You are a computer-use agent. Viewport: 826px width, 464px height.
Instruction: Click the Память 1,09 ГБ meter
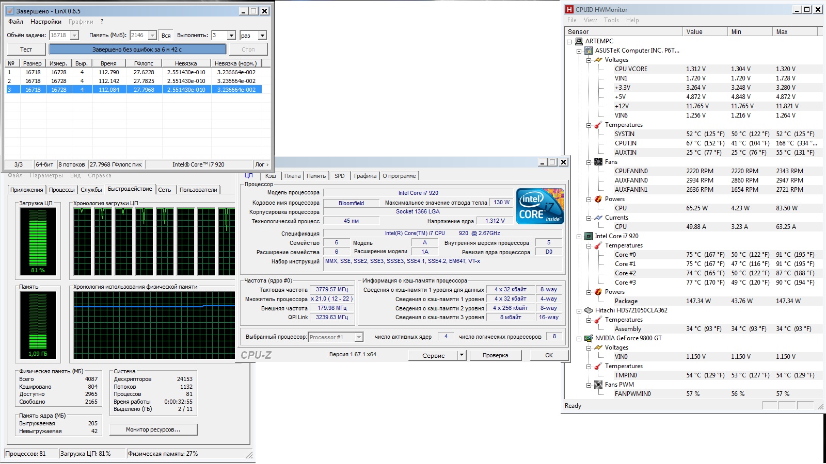pos(38,325)
